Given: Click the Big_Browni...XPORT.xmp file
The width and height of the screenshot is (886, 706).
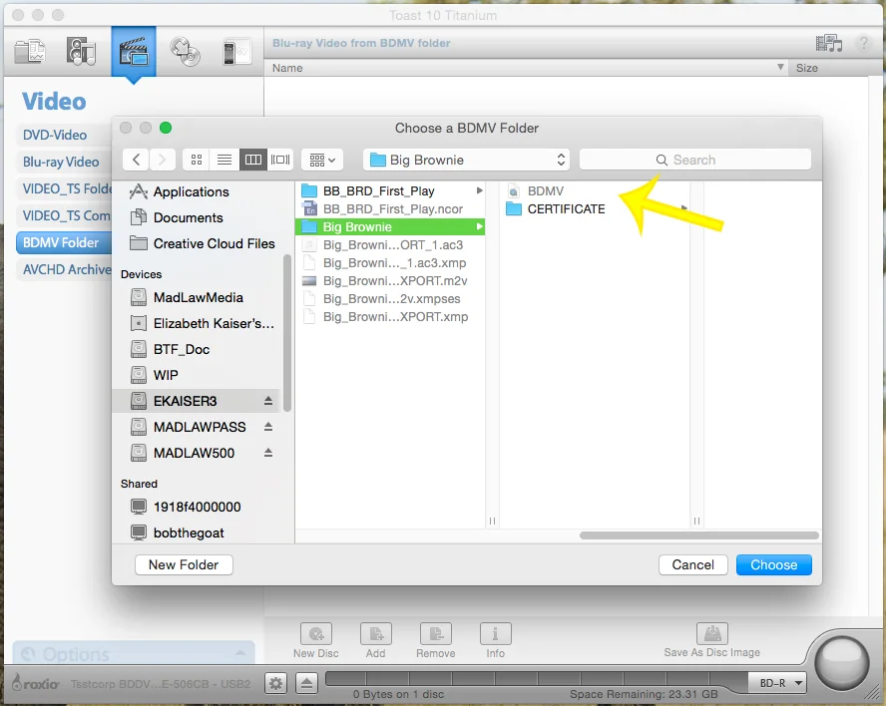Looking at the screenshot, I should click(x=395, y=317).
